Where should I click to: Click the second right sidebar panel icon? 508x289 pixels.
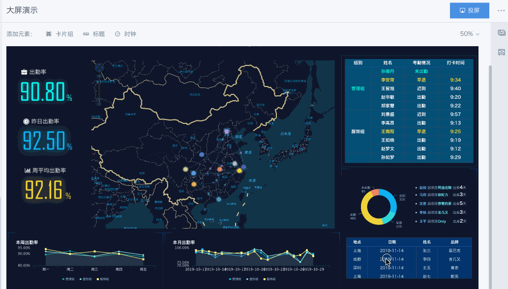[502, 52]
